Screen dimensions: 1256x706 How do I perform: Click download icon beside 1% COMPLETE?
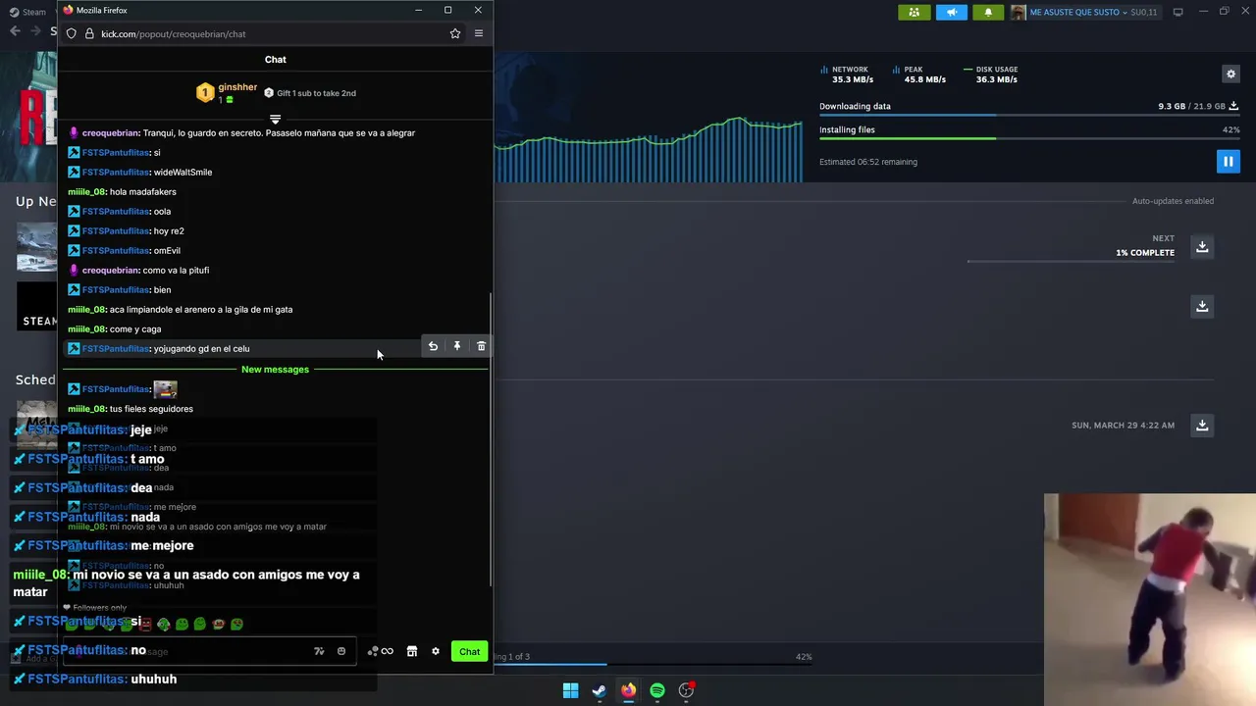click(x=1202, y=246)
